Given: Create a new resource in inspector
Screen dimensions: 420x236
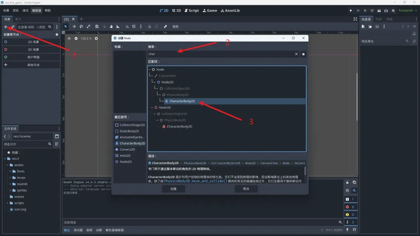Looking at the screenshot, I should (x=363, y=26).
